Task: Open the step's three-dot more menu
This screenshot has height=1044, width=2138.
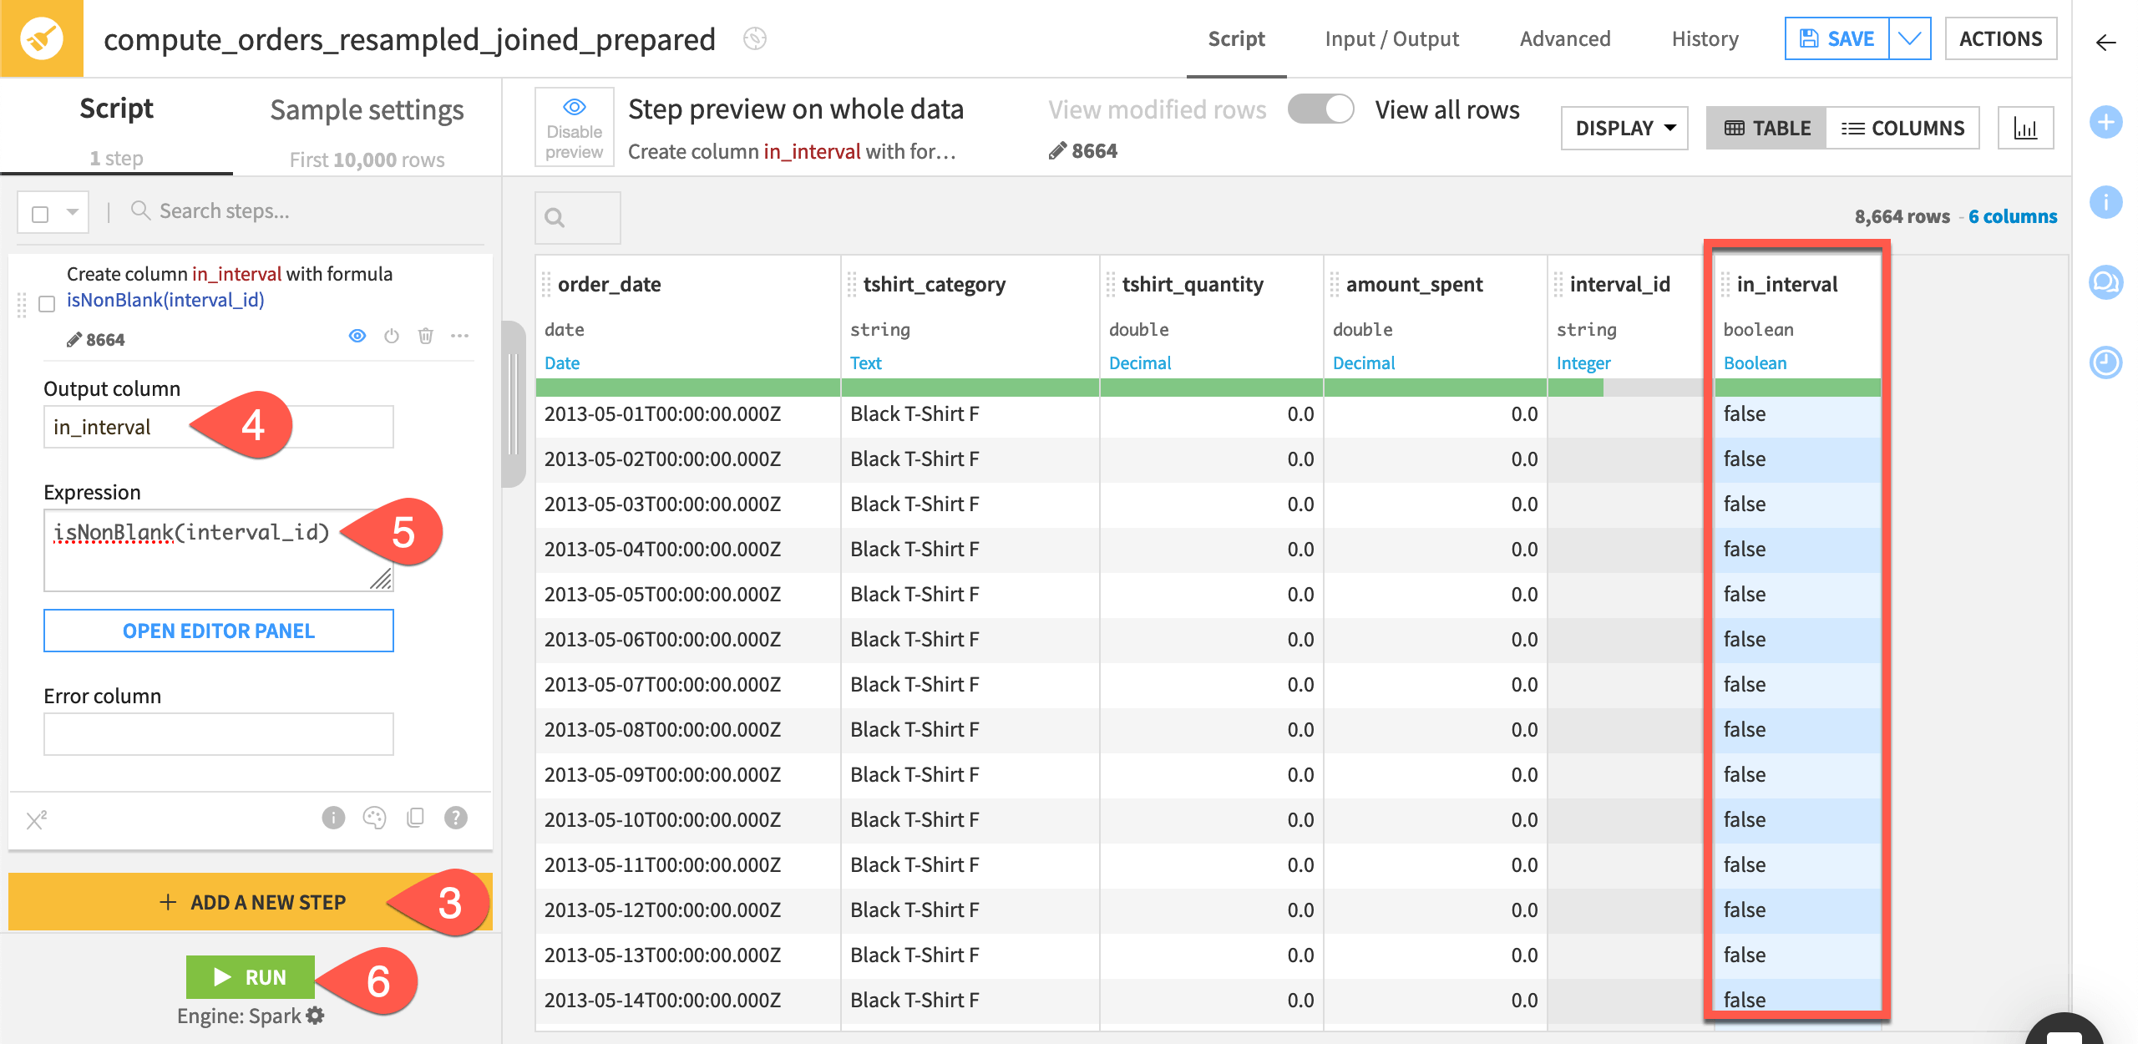Action: [460, 336]
